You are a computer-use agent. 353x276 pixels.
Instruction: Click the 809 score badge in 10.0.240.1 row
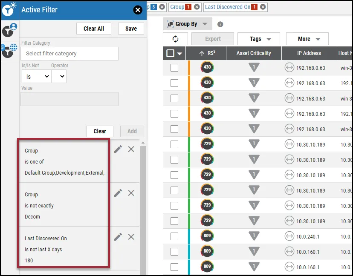click(207, 236)
